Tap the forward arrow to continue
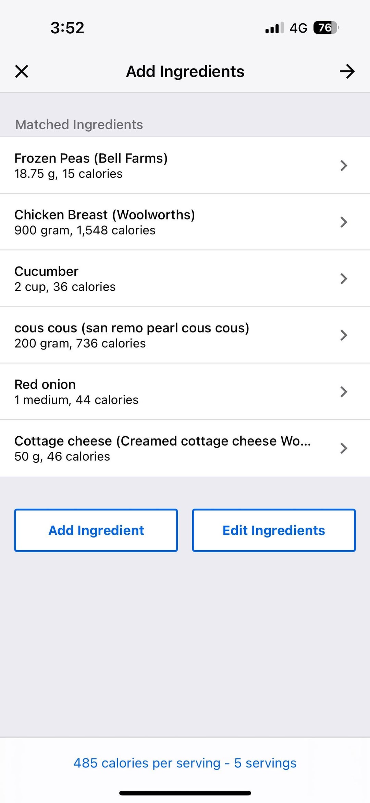370x803 pixels. click(347, 71)
